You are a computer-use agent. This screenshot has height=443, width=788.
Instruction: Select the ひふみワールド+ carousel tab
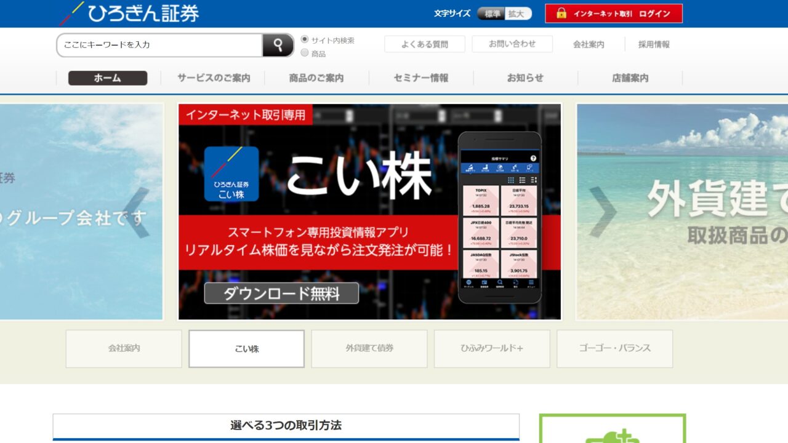coord(492,349)
